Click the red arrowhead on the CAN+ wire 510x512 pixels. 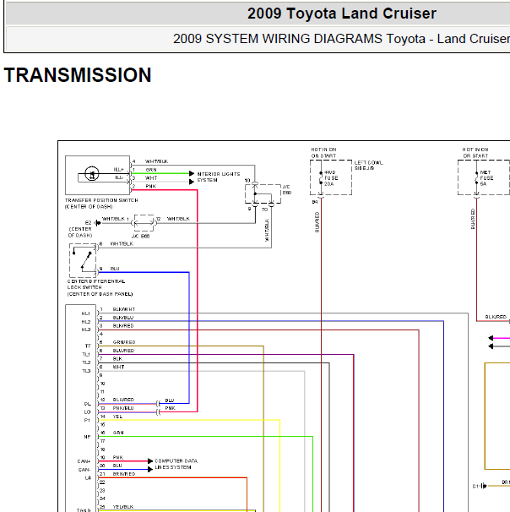point(150,461)
